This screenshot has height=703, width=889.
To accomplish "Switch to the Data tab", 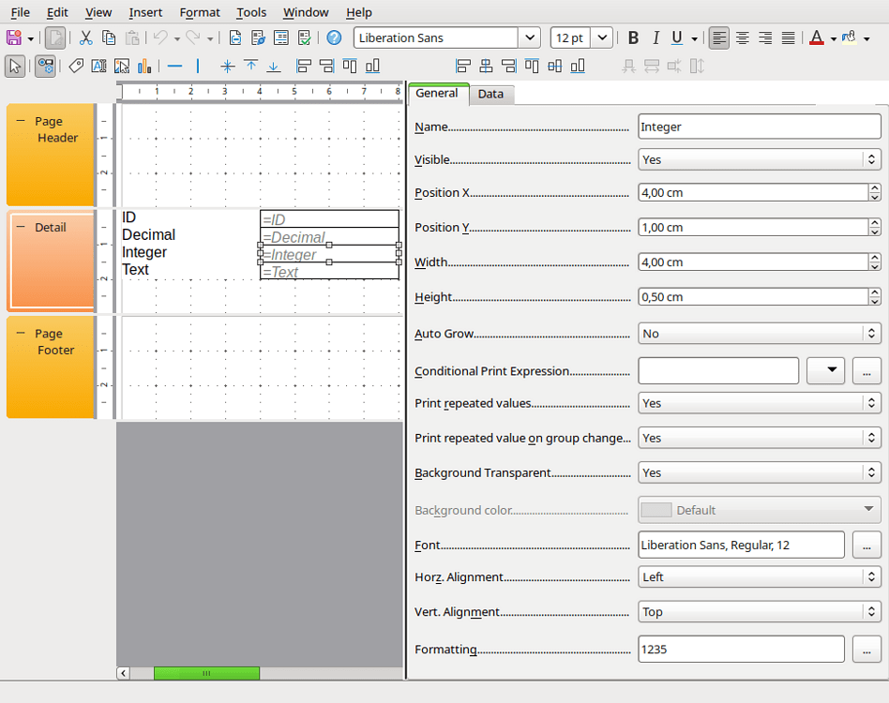I will [x=490, y=94].
